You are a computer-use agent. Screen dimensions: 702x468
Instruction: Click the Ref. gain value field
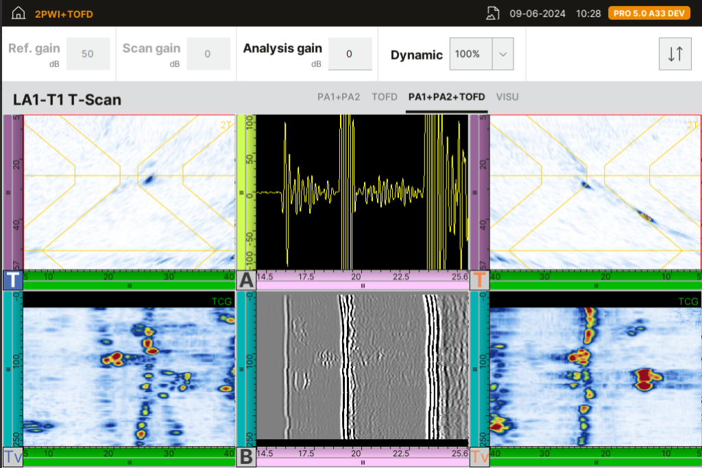click(x=88, y=54)
